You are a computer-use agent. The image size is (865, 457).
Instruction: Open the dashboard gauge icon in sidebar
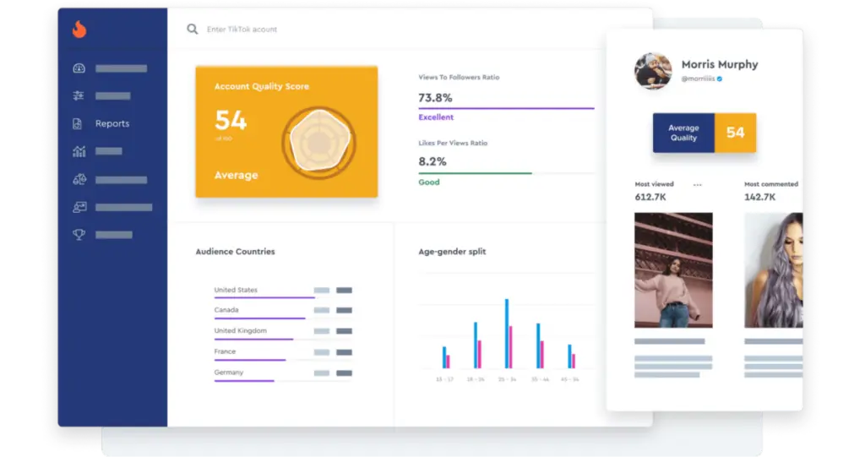[x=79, y=68]
